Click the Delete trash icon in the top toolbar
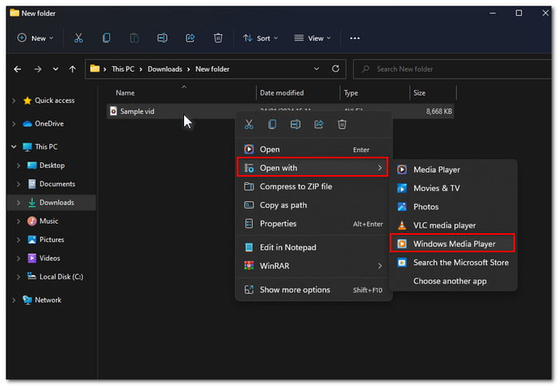Image resolution: width=558 pixels, height=386 pixels. 218,38
